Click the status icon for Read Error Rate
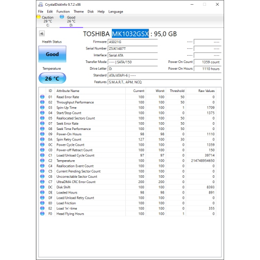 click(x=42, y=97)
